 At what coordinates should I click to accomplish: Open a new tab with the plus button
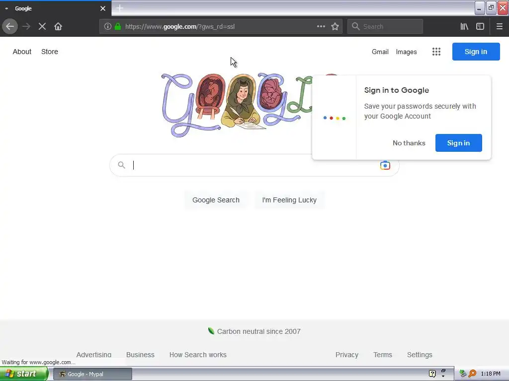(x=119, y=8)
